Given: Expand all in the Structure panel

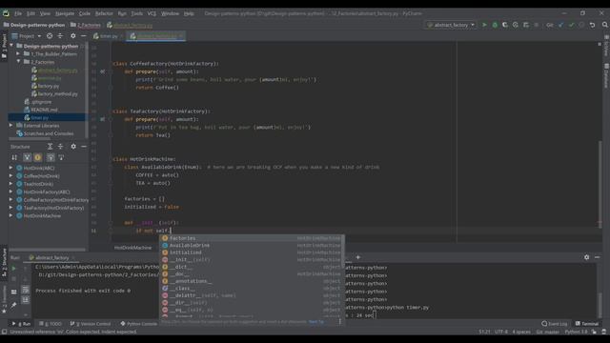Looking at the screenshot, I should [x=50, y=147].
